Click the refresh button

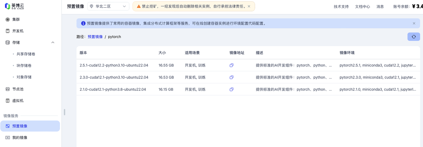tap(414, 37)
